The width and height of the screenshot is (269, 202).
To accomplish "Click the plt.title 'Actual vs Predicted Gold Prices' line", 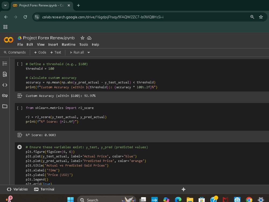I will [x=67, y=165].
